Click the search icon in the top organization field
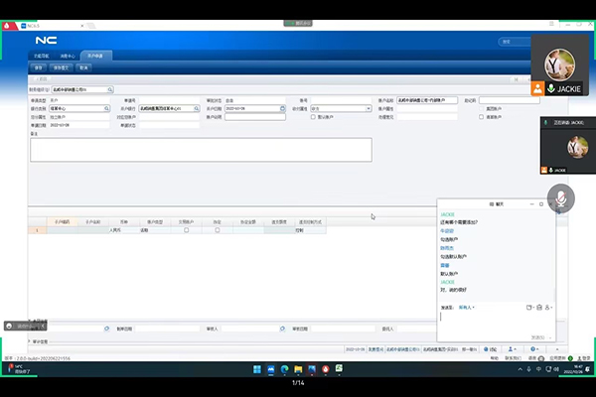The image size is (596, 397). click(110, 89)
